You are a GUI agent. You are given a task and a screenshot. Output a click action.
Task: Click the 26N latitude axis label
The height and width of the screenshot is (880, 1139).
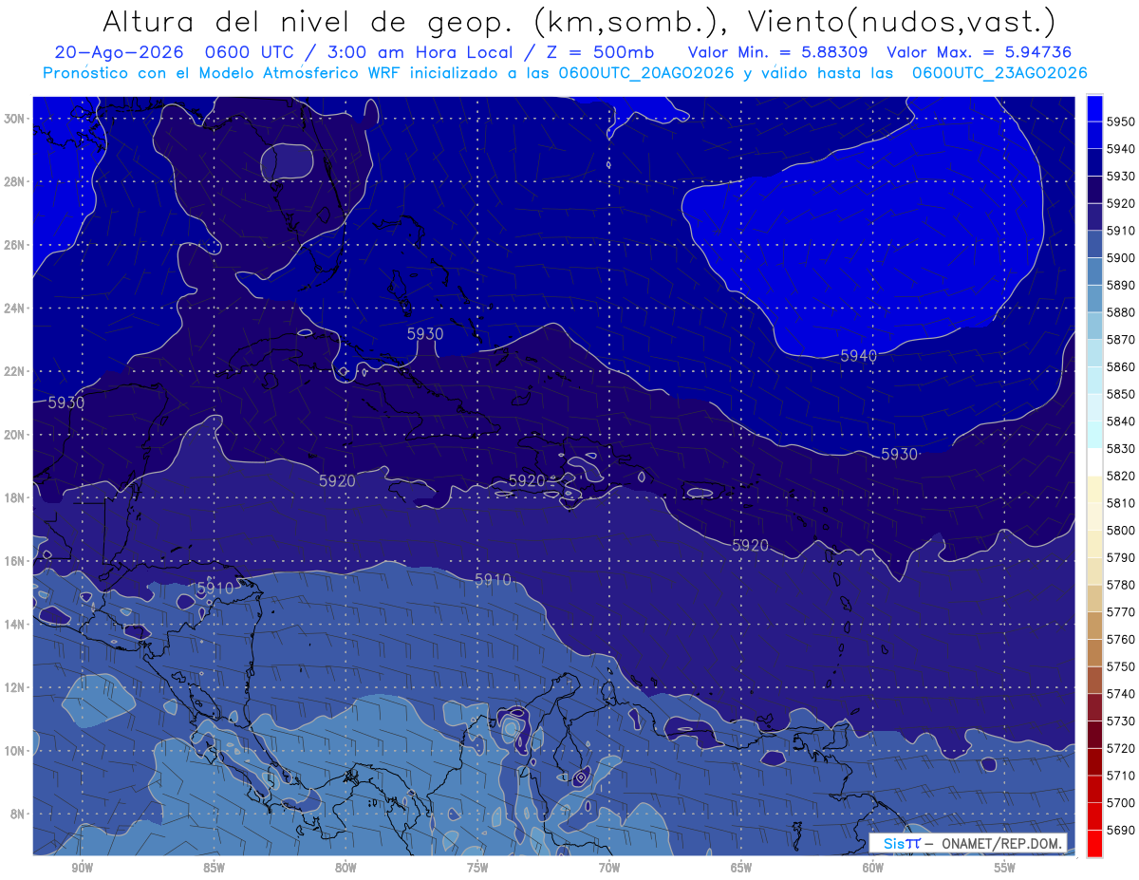(14, 245)
